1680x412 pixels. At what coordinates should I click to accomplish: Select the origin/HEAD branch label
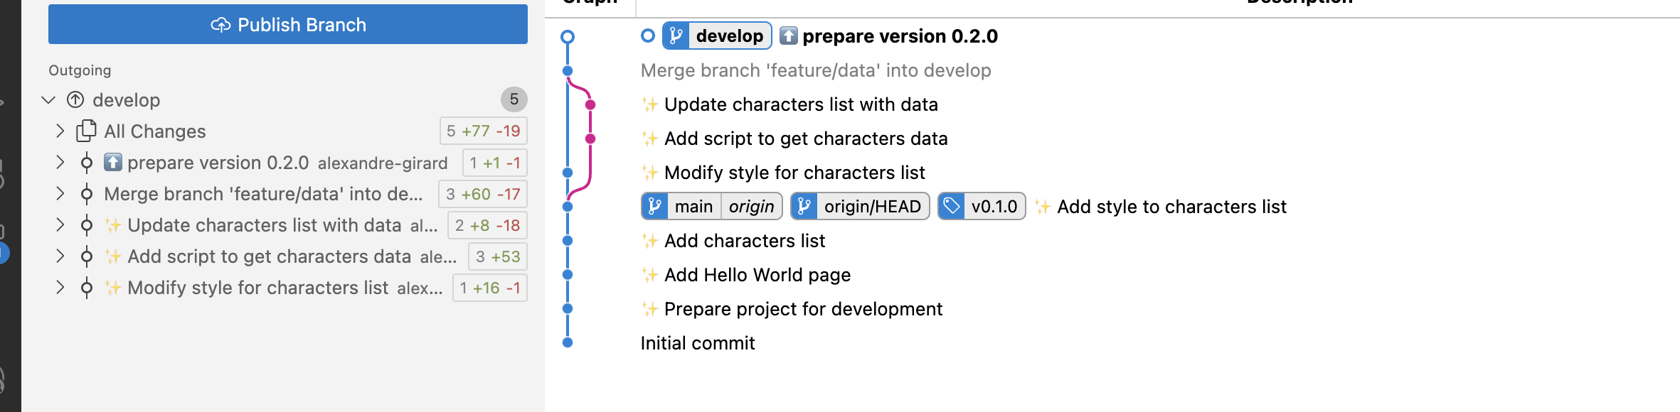pos(860,207)
